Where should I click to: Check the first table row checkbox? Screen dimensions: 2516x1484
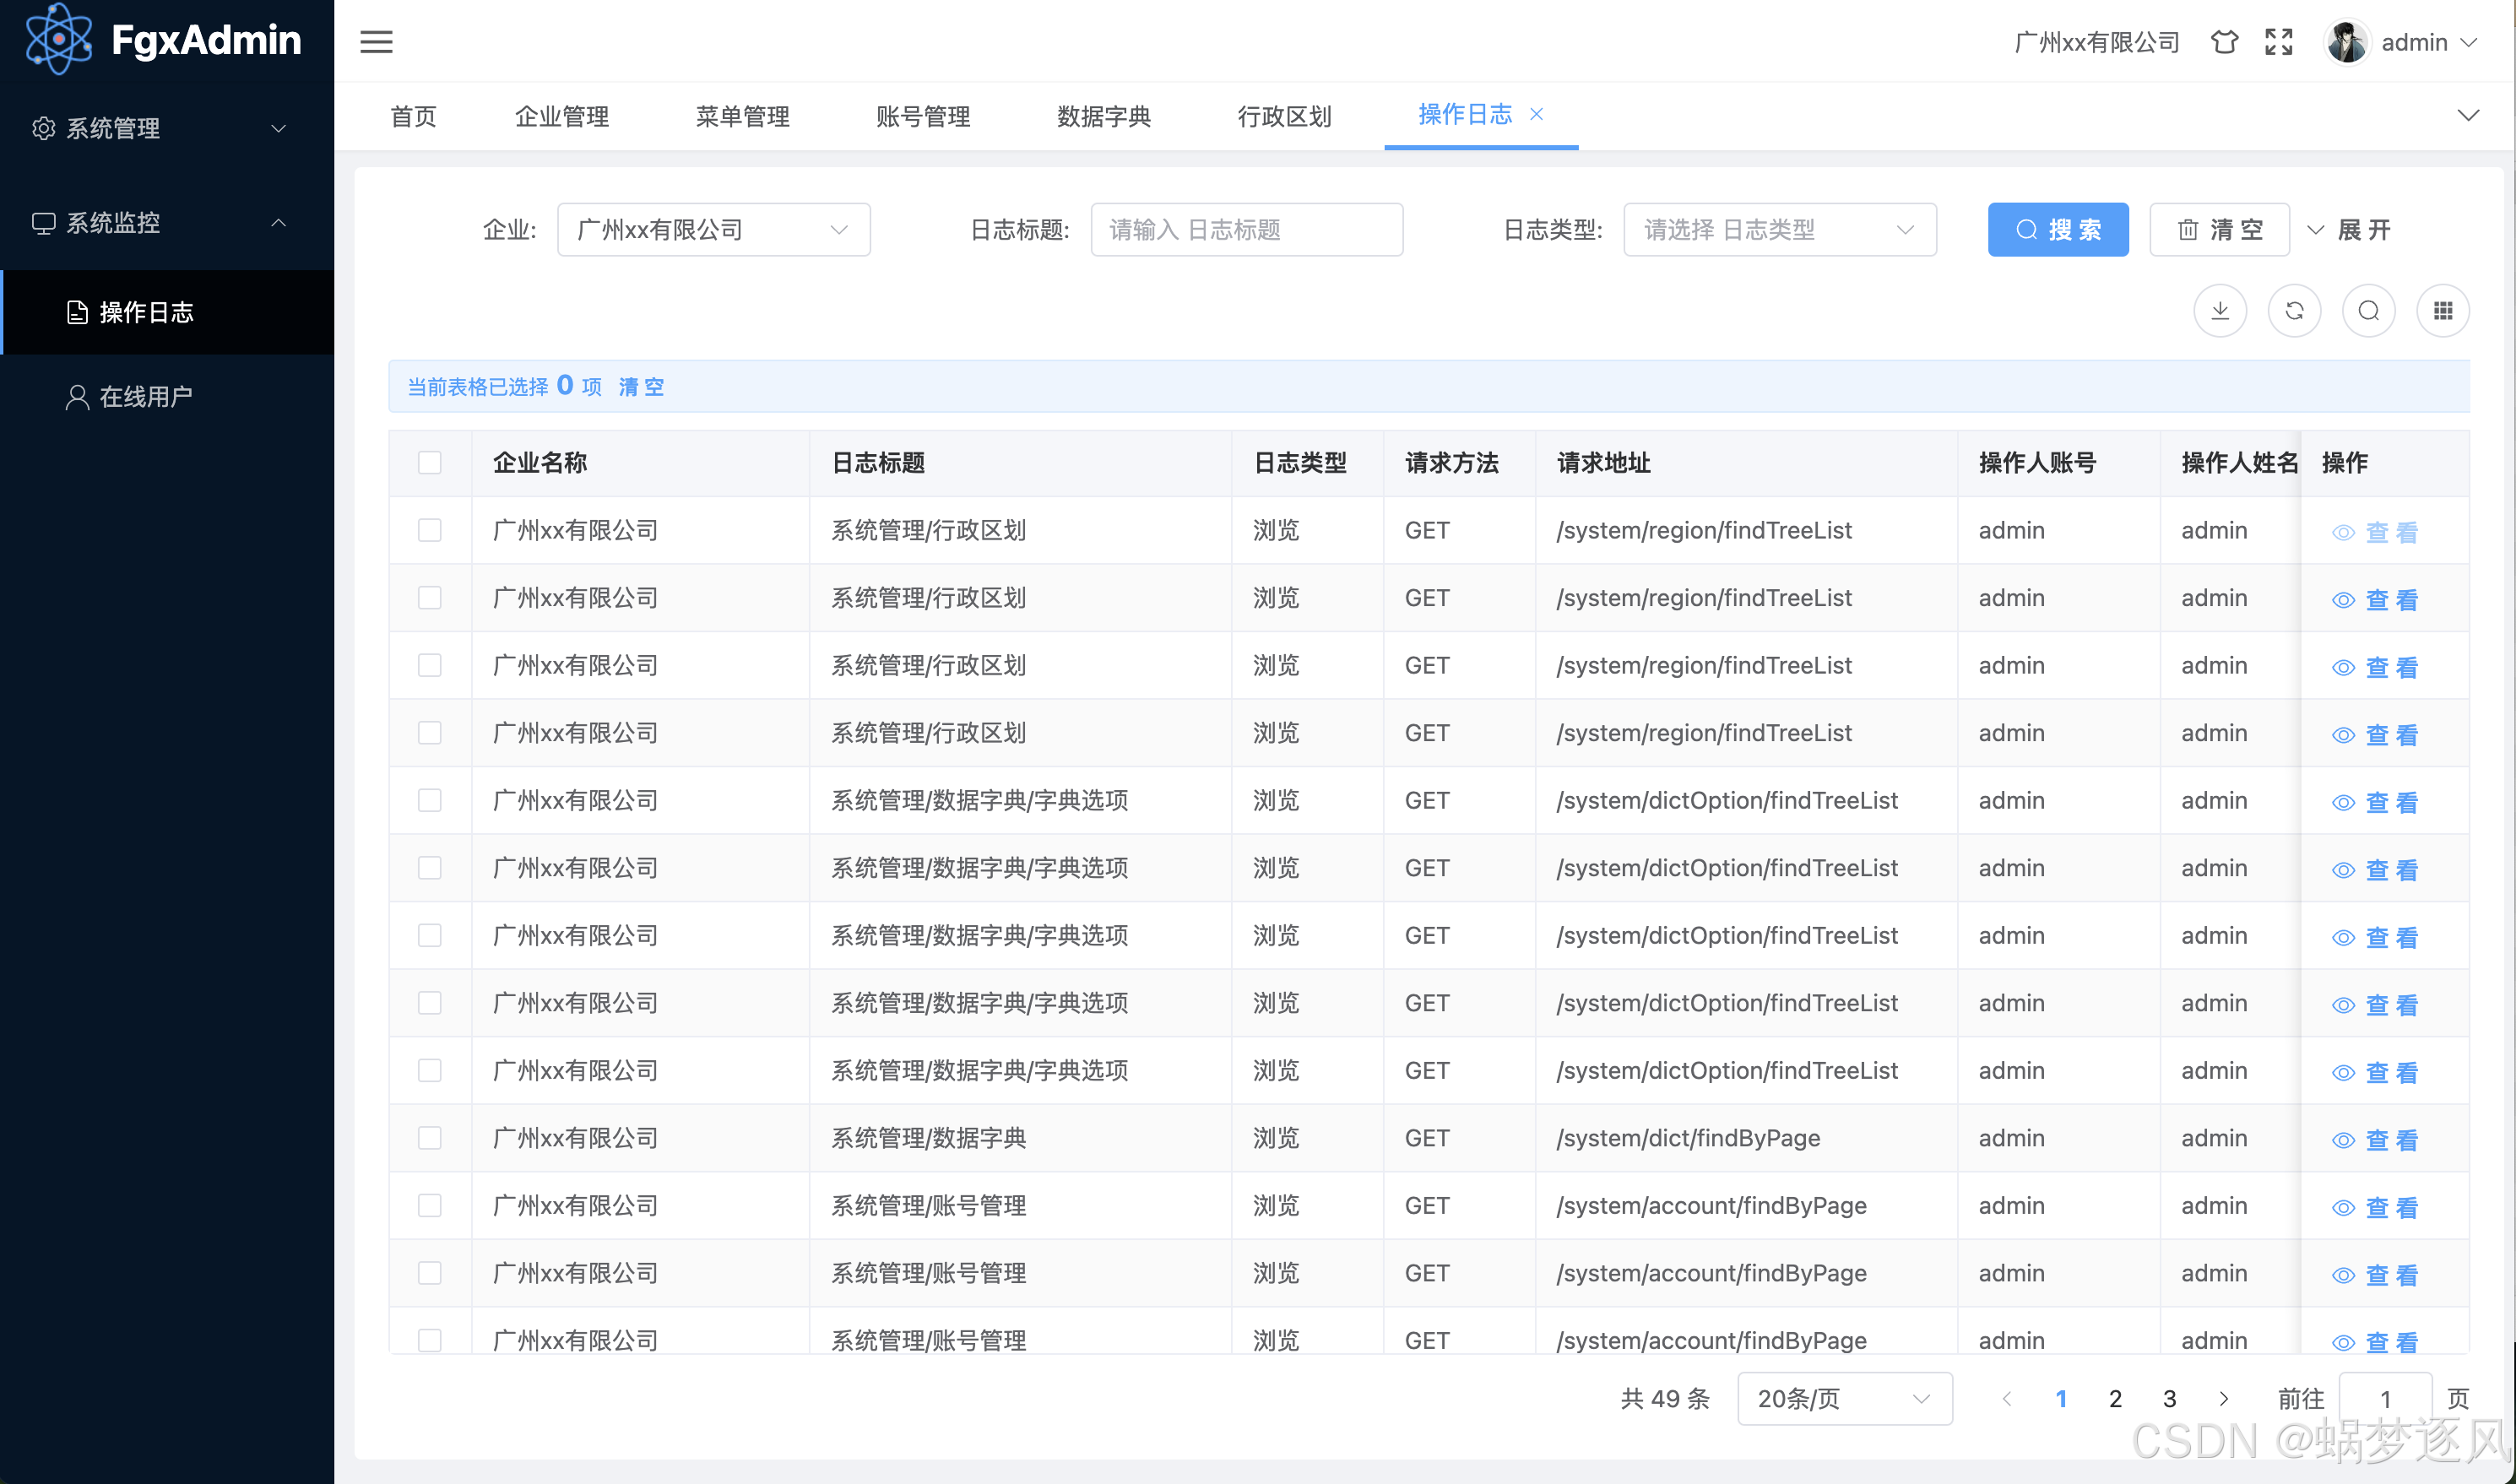click(x=429, y=530)
